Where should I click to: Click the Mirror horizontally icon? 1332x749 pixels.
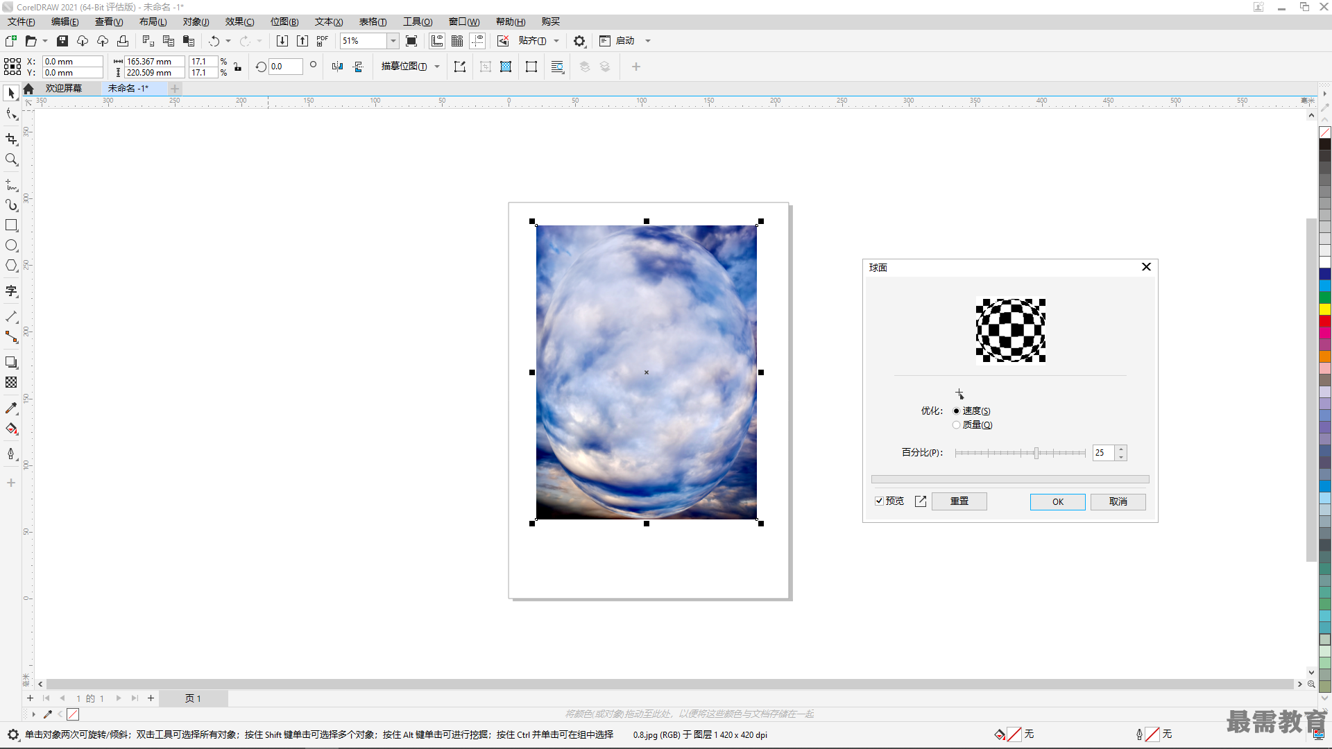coord(338,67)
